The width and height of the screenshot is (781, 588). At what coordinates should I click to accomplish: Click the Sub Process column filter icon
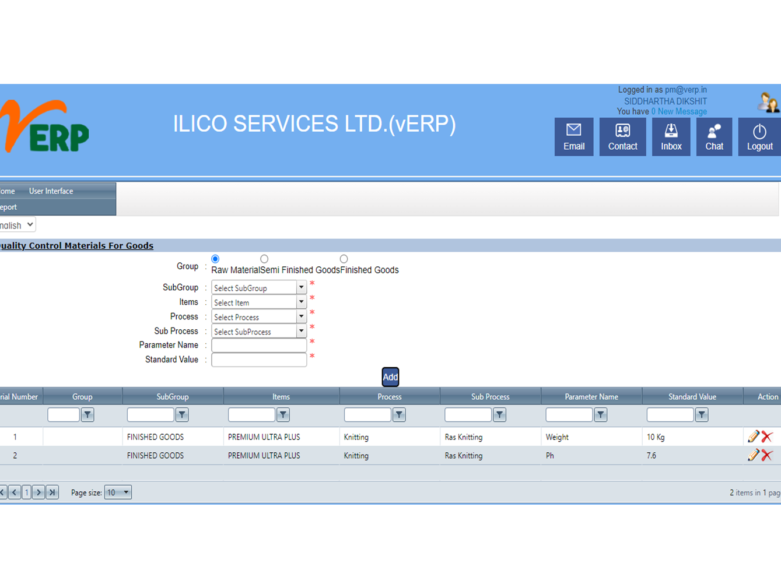coord(499,415)
